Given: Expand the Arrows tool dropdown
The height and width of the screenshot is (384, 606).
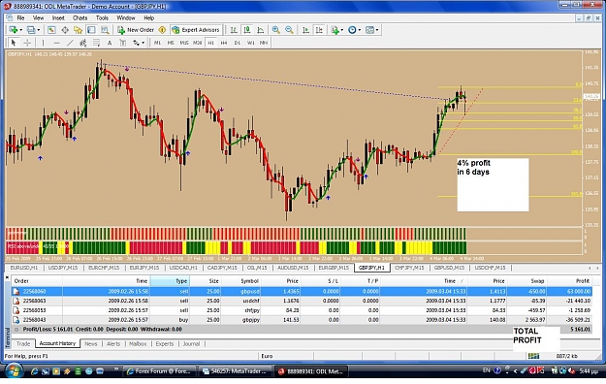Looking at the screenshot, I should pyautogui.click(x=143, y=43).
